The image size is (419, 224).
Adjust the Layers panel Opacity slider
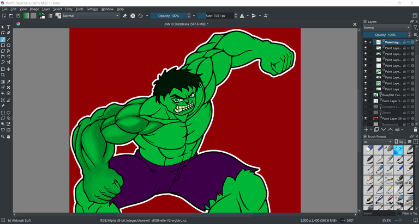[385, 35]
